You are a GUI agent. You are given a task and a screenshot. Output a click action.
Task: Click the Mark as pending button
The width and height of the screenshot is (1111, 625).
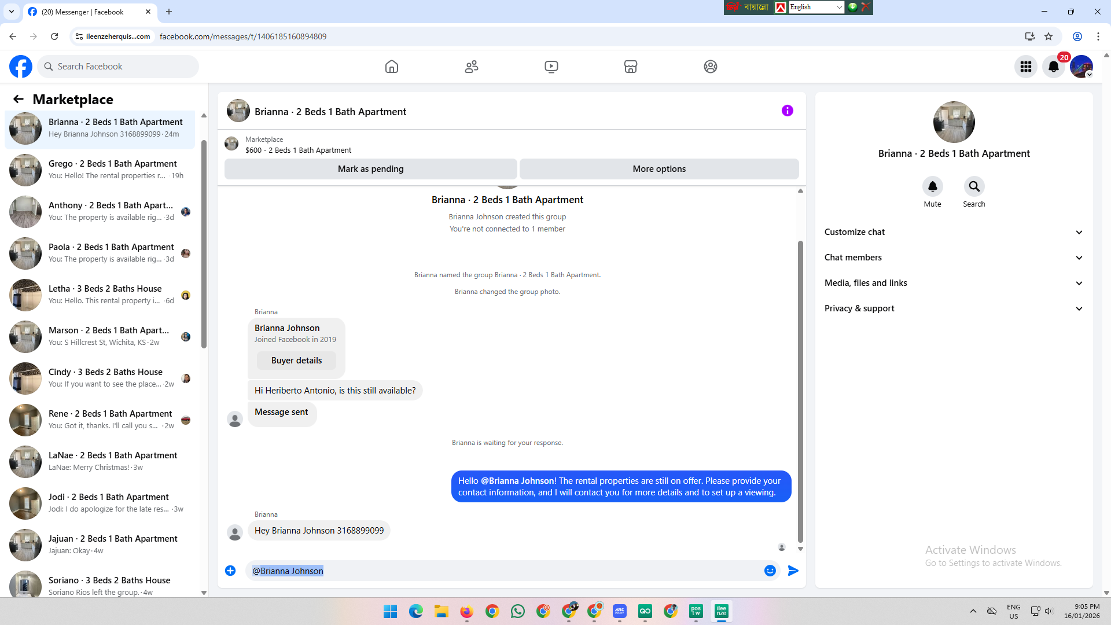[370, 169]
